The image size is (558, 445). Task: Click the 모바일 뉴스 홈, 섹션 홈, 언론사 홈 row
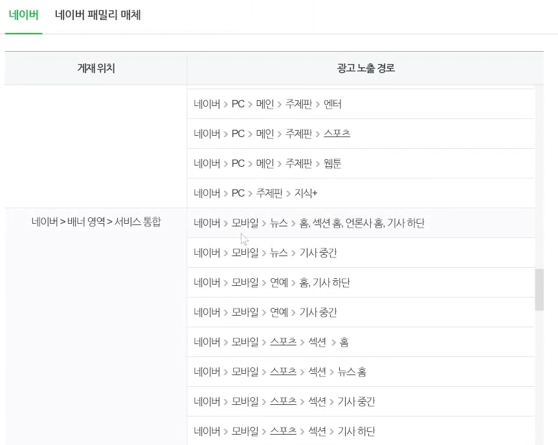click(x=361, y=223)
